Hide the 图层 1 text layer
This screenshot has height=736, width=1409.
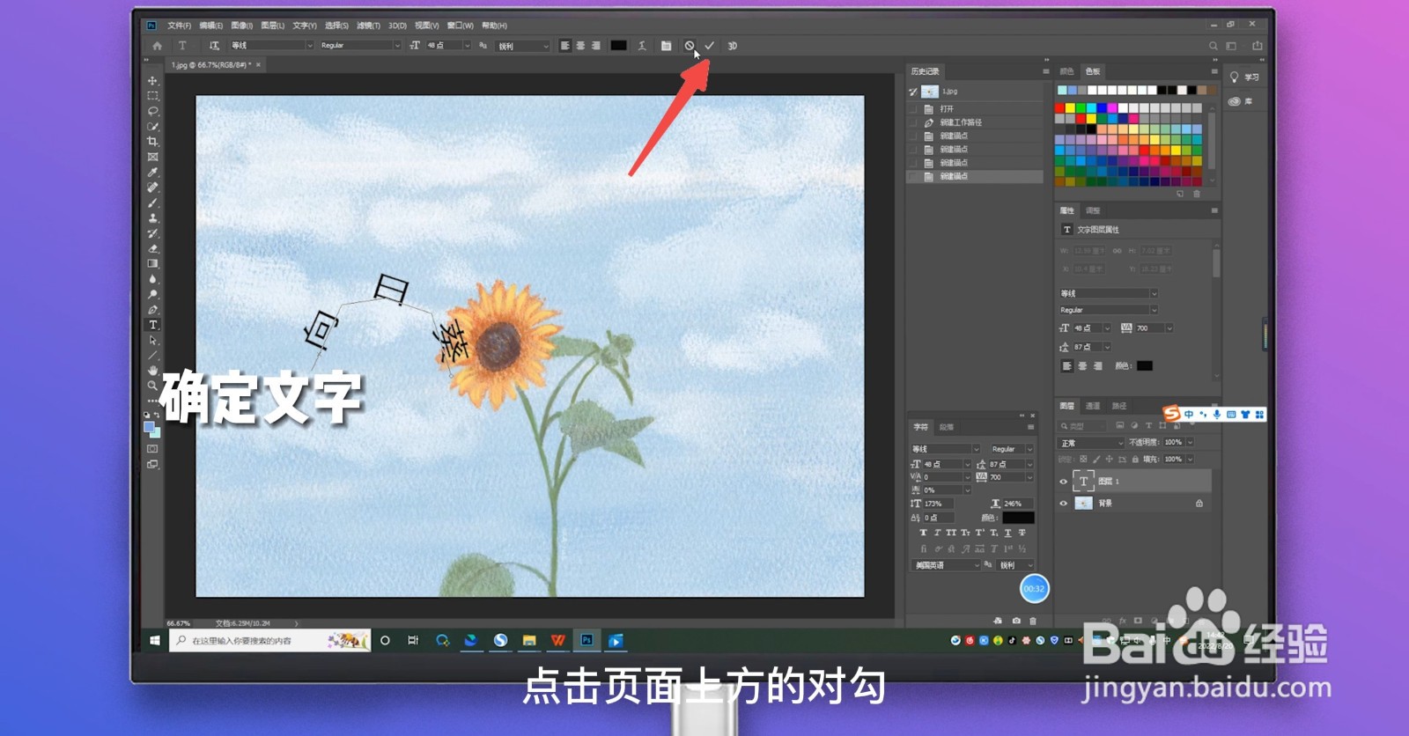pos(1063,482)
